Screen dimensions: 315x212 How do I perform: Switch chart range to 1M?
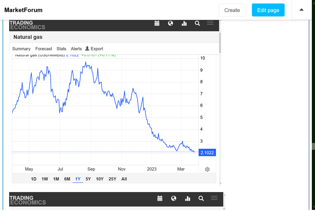click(56, 179)
